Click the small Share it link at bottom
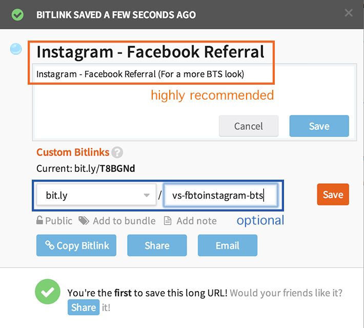Viewport: 364px width, 328px height. [x=84, y=307]
